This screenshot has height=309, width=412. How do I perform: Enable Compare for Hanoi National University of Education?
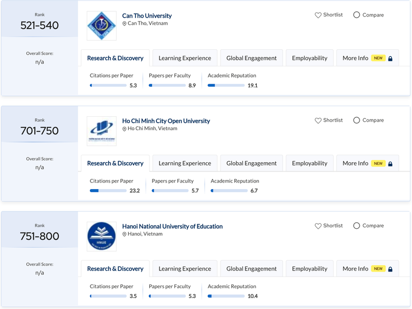point(356,226)
